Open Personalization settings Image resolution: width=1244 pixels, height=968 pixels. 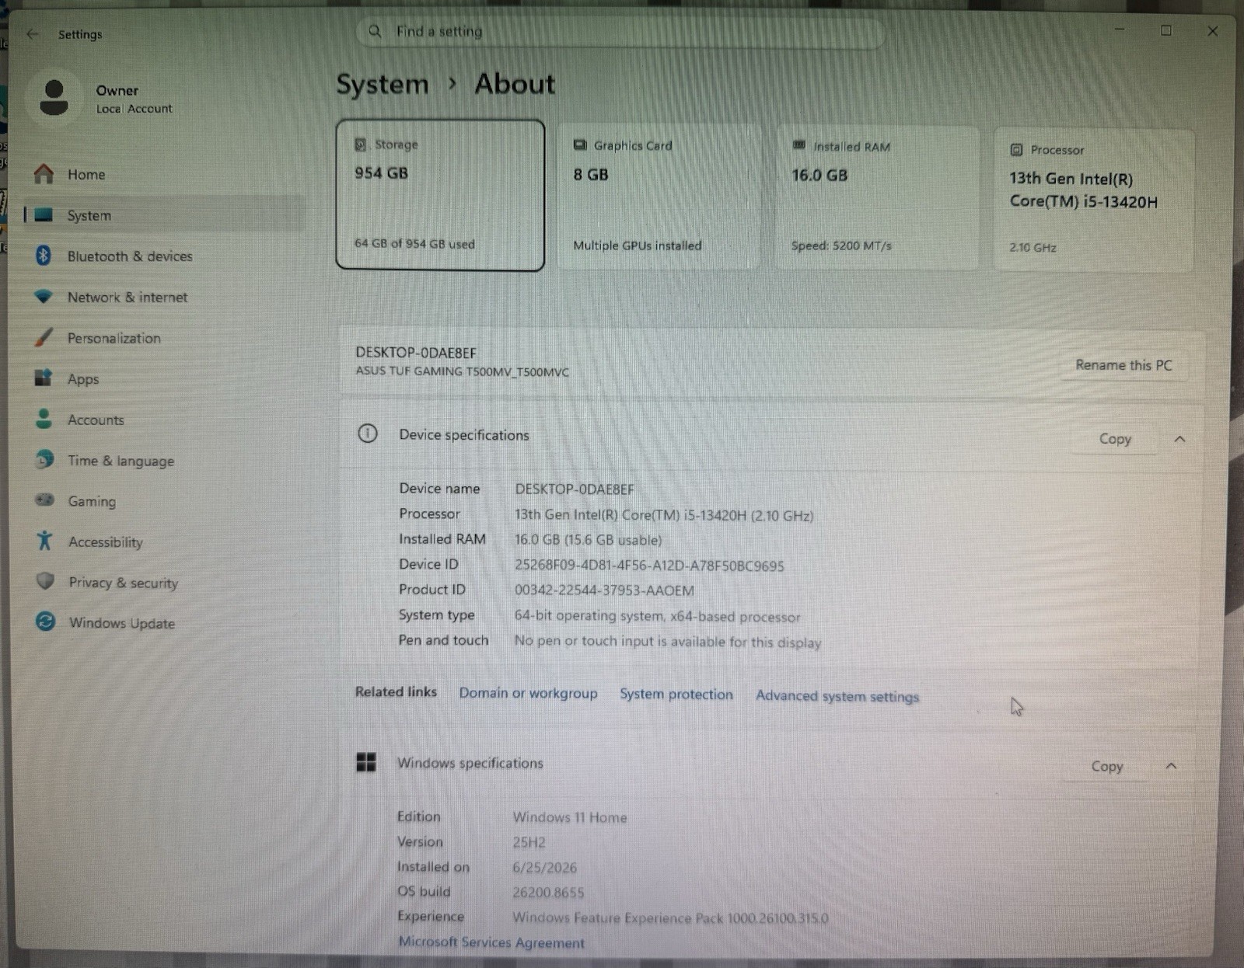[x=165, y=337]
